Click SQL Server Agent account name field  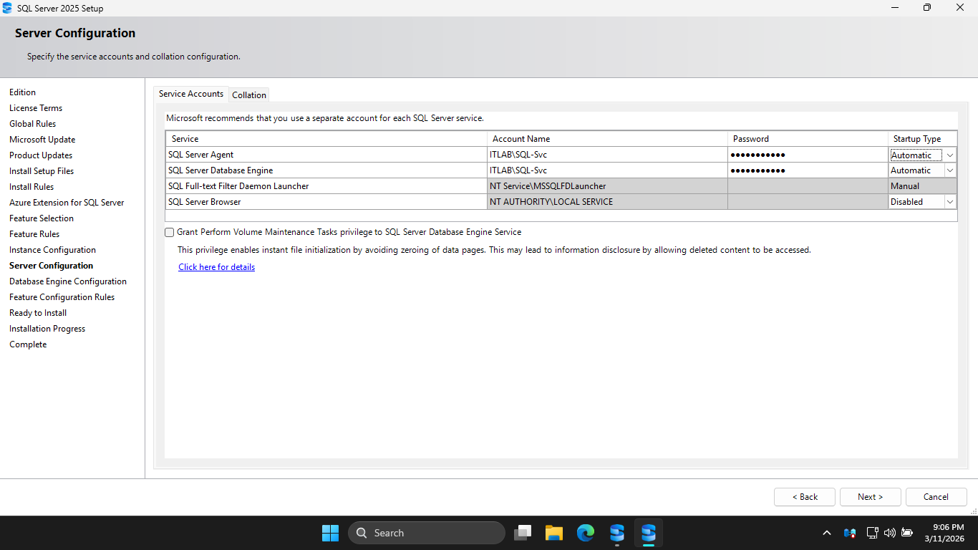point(606,155)
